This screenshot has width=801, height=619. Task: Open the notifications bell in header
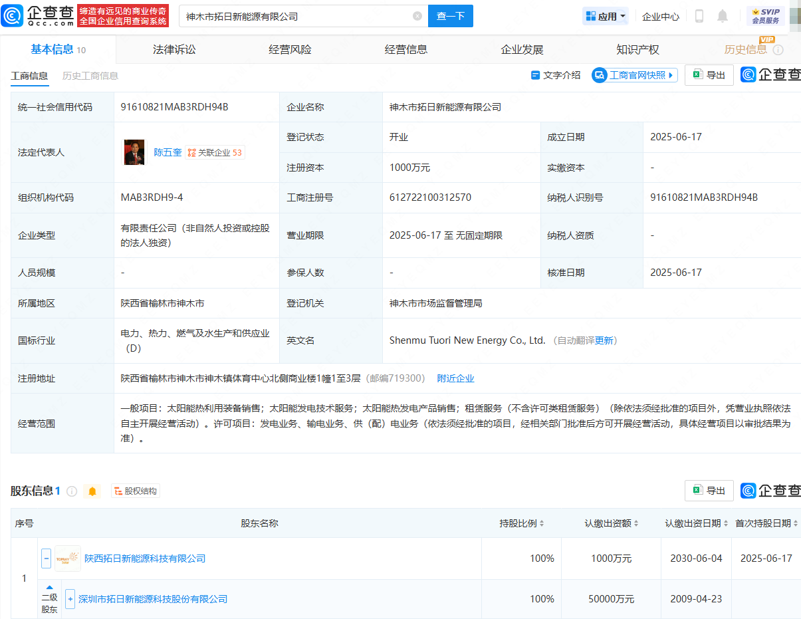pos(723,16)
